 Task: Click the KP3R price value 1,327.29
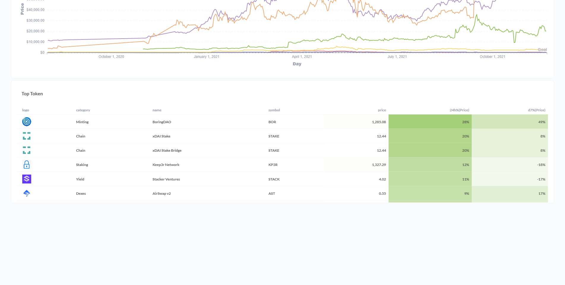[x=379, y=164]
